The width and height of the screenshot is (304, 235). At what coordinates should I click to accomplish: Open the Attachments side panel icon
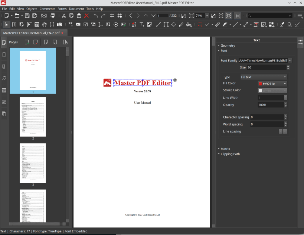click(x=4, y=67)
